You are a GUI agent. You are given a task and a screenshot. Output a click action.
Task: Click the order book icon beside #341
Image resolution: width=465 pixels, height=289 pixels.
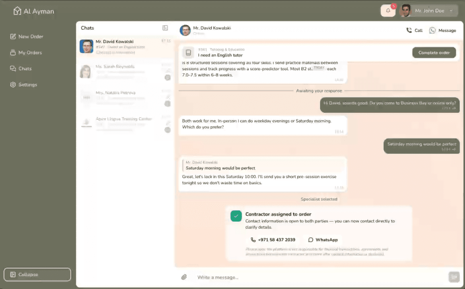(188, 52)
